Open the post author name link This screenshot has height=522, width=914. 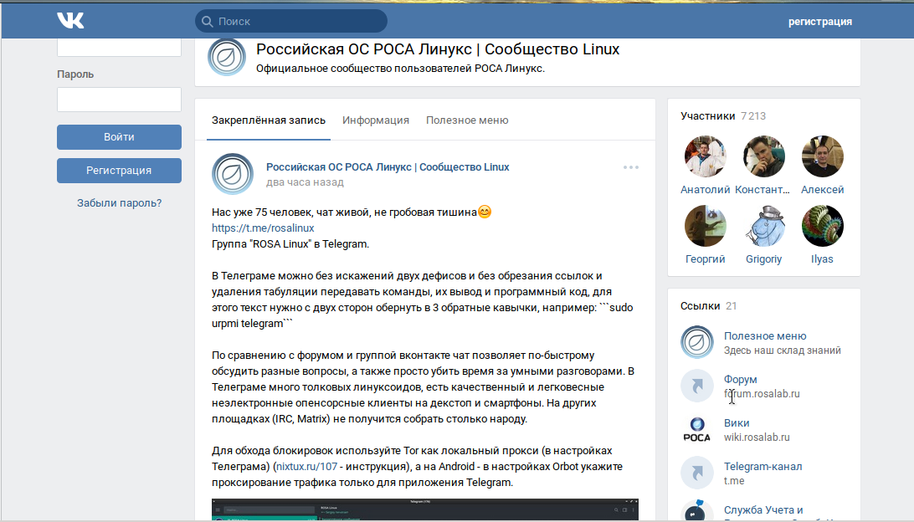pyautogui.click(x=388, y=166)
